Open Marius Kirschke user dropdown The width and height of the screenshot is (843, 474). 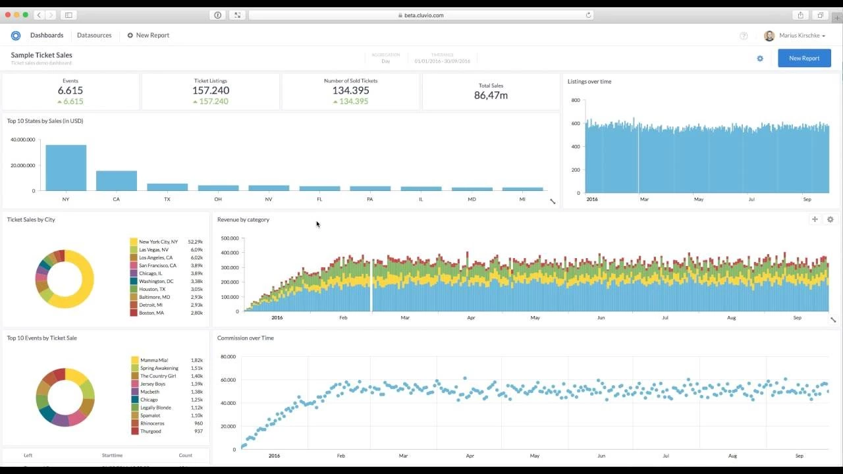click(802, 36)
